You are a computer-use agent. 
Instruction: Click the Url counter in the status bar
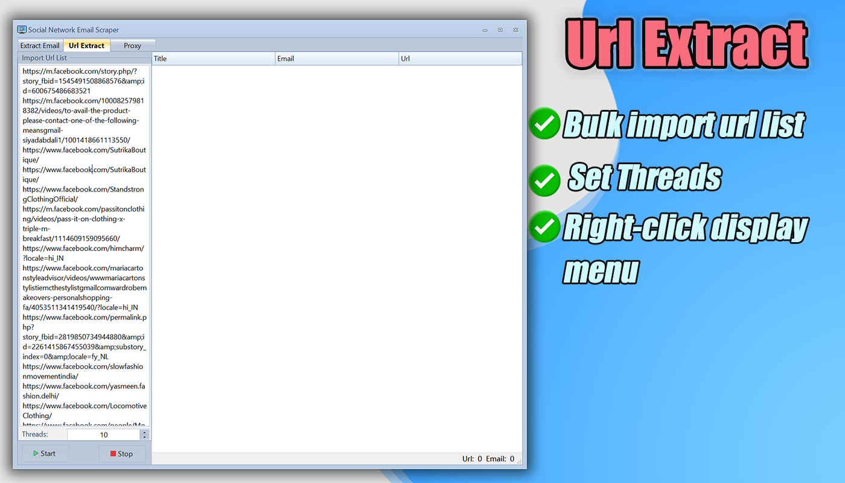point(473,459)
